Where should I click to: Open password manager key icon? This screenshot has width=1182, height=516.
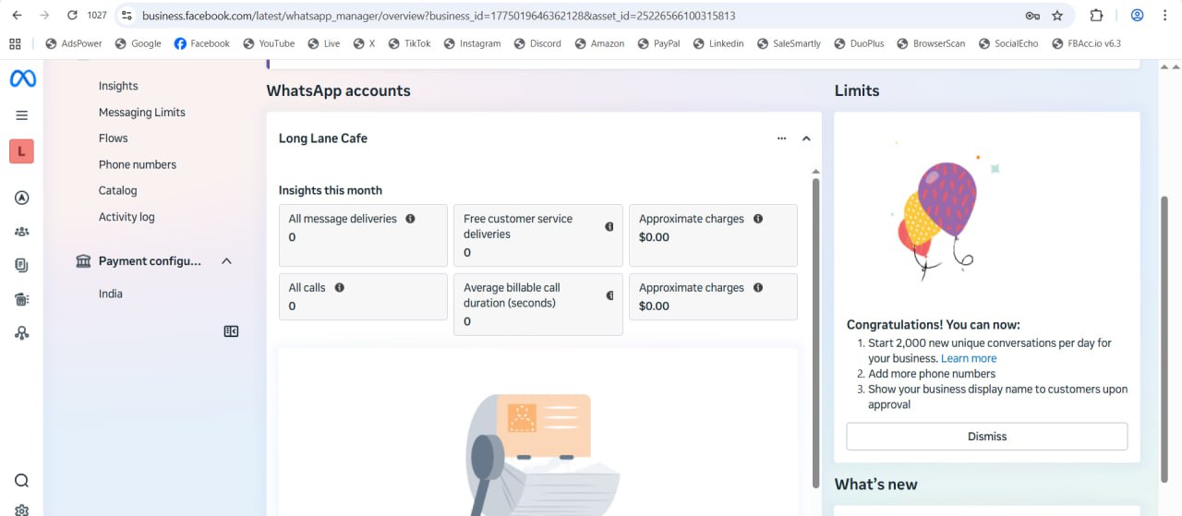[x=1032, y=16]
